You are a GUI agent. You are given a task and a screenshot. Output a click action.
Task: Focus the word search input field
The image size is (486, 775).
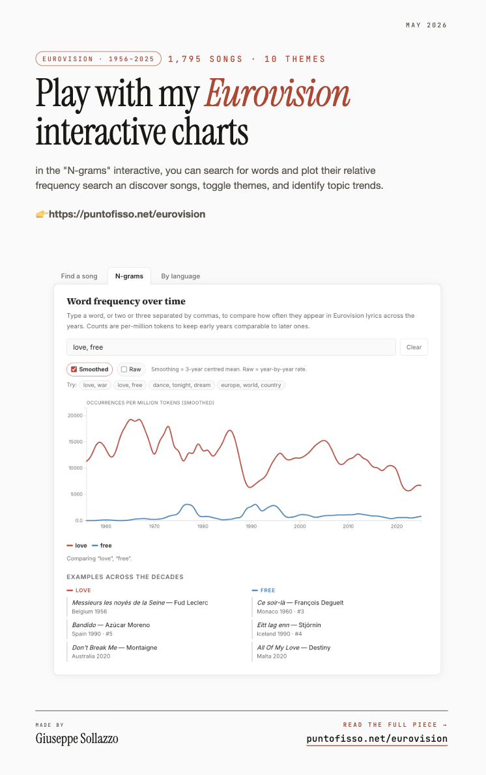coord(231,347)
